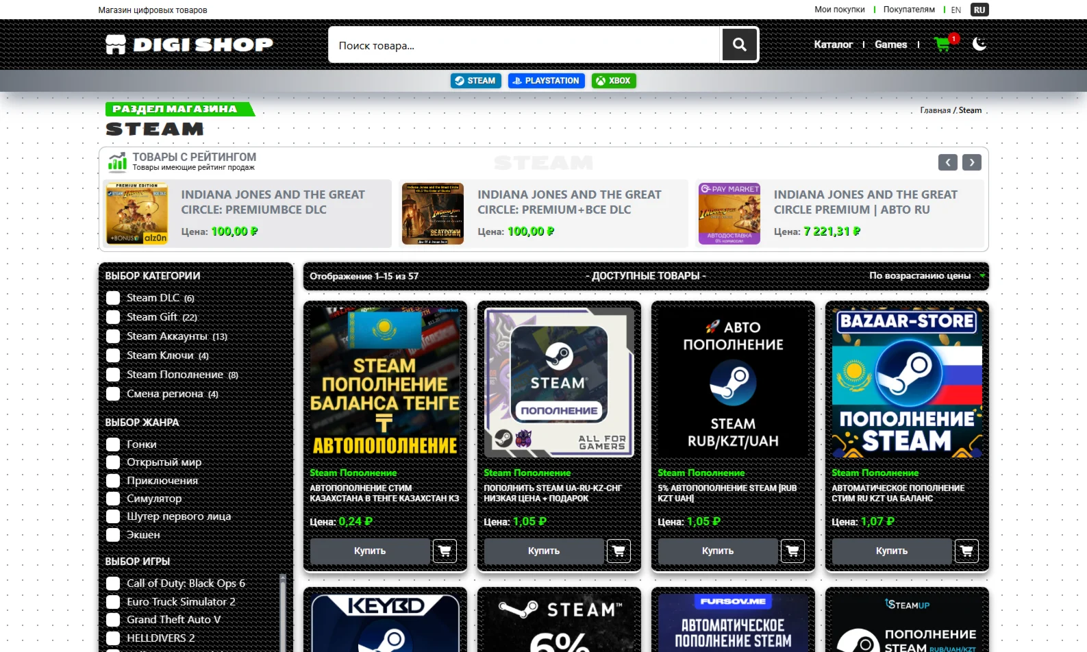Check the Steam Пополнение category

pos(113,375)
